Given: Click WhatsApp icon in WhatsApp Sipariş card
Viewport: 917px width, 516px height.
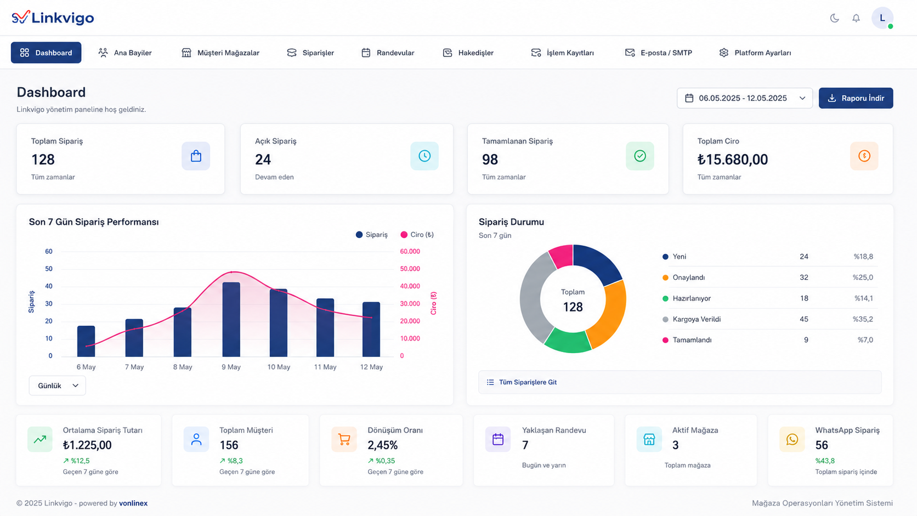Looking at the screenshot, I should click(792, 439).
